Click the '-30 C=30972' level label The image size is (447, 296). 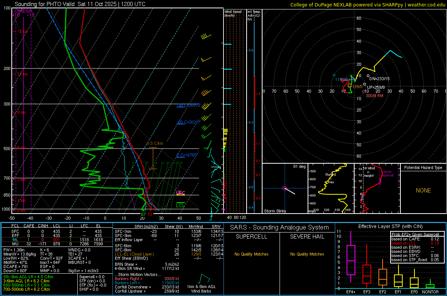189,105
